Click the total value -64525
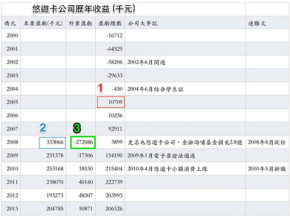 (114, 49)
